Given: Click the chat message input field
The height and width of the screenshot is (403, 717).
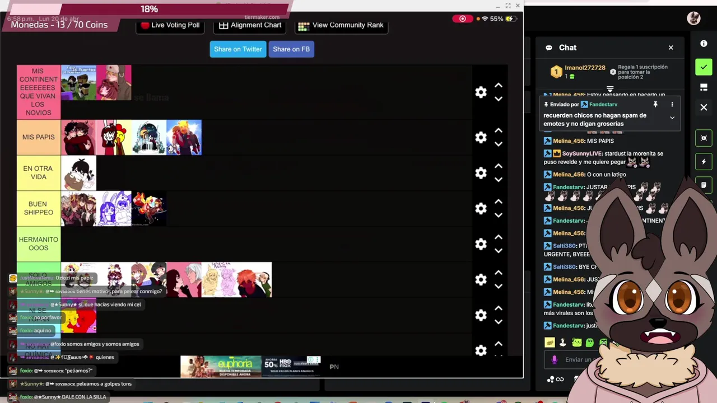Looking at the screenshot, I should [x=577, y=360].
